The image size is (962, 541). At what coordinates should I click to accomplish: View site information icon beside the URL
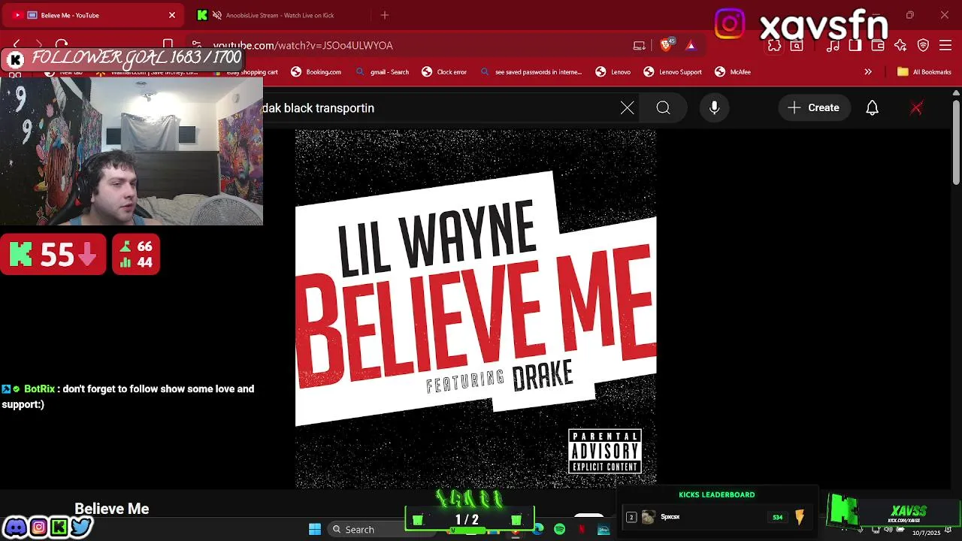tap(197, 45)
